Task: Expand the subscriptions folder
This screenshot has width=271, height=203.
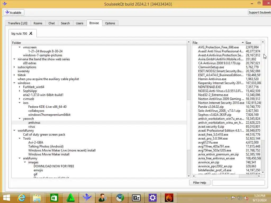Action: 14,67
